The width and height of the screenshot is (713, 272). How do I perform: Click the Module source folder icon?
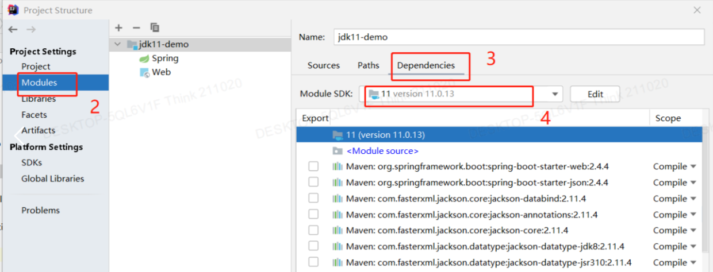point(338,151)
